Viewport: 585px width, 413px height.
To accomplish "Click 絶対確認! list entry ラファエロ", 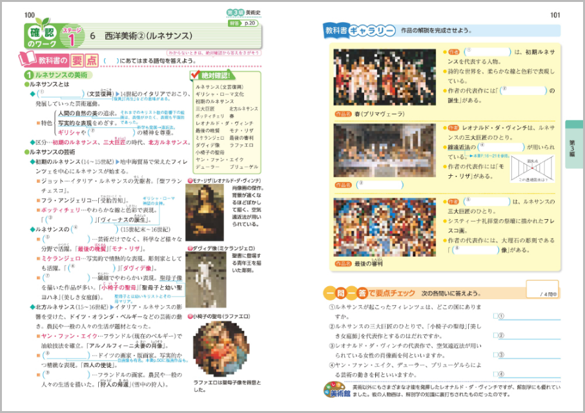I will click(x=241, y=145).
